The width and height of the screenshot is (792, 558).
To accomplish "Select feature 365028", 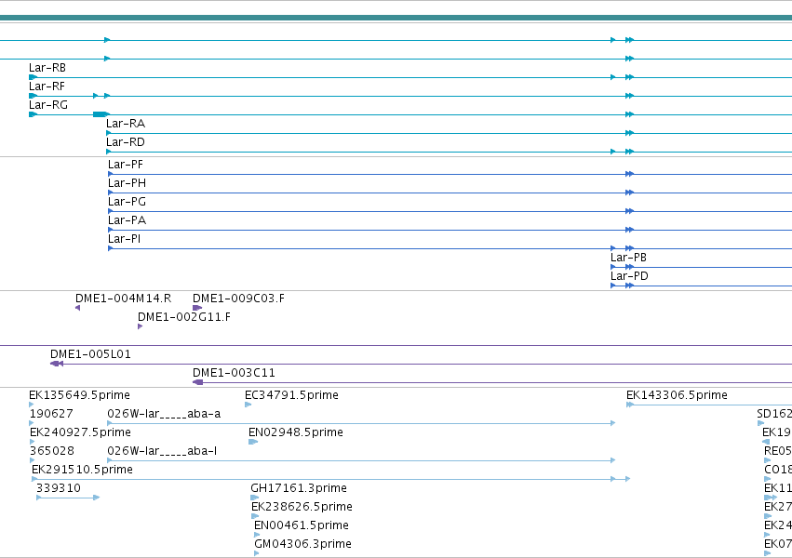I will (52, 452).
